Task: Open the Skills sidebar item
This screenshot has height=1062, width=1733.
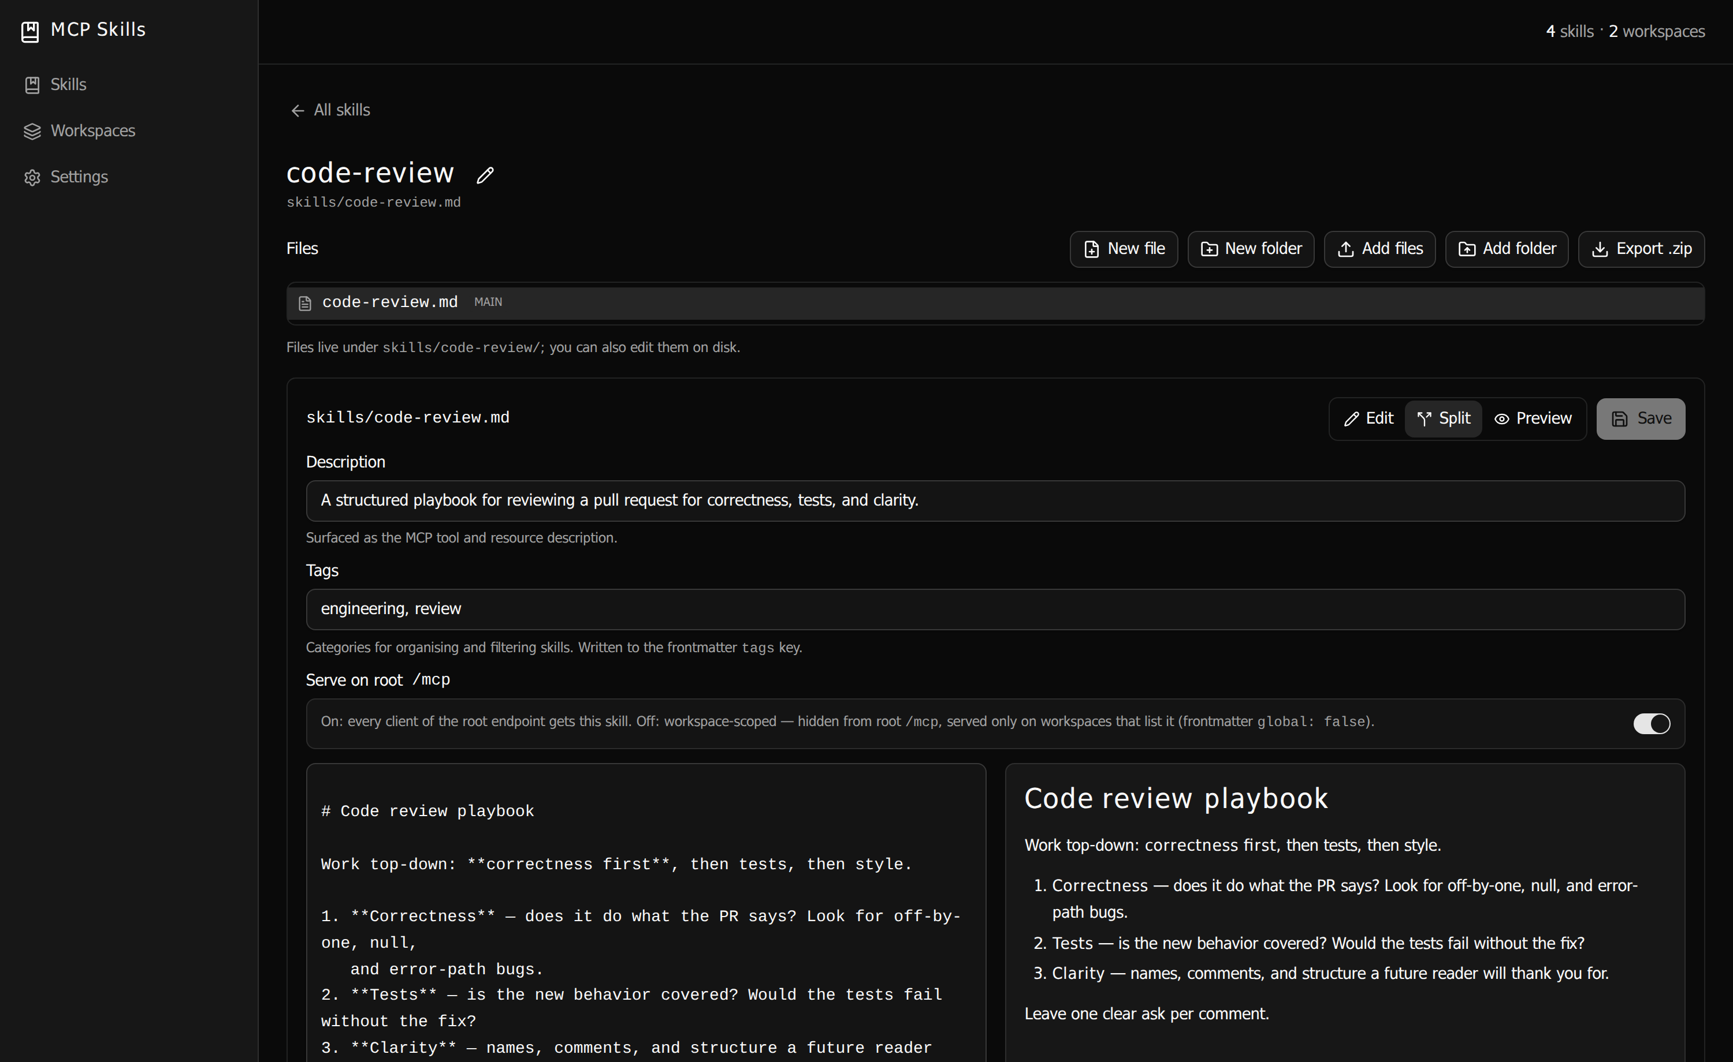Action: (x=129, y=85)
